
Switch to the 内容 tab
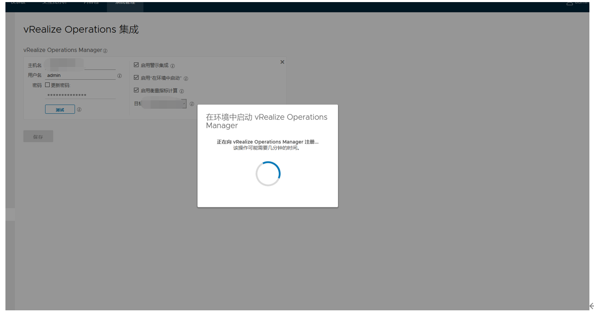tap(92, 3)
